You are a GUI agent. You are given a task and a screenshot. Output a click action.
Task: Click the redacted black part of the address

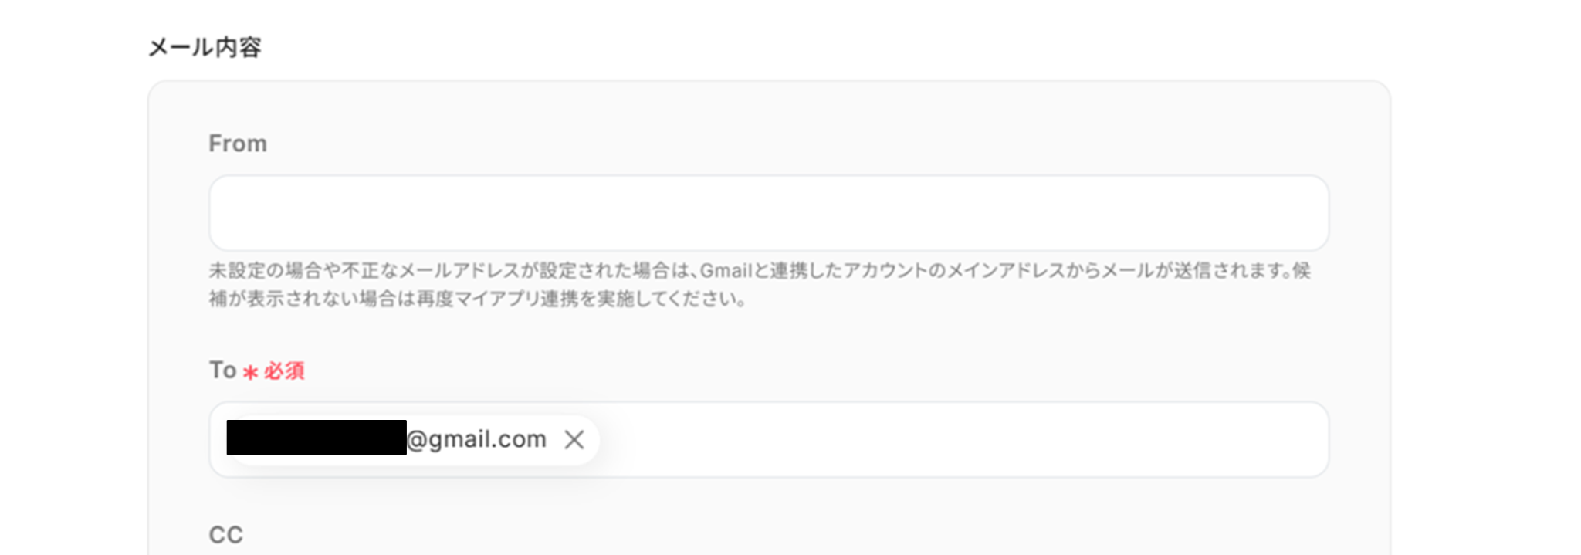pyautogui.click(x=317, y=437)
